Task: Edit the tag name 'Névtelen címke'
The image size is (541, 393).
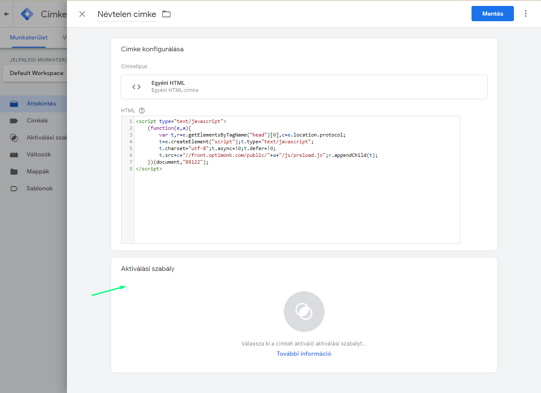Action: pos(127,14)
